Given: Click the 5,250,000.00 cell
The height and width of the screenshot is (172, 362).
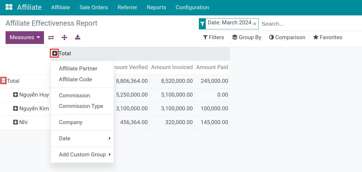Looking at the screenshot, I should (132, 95).
